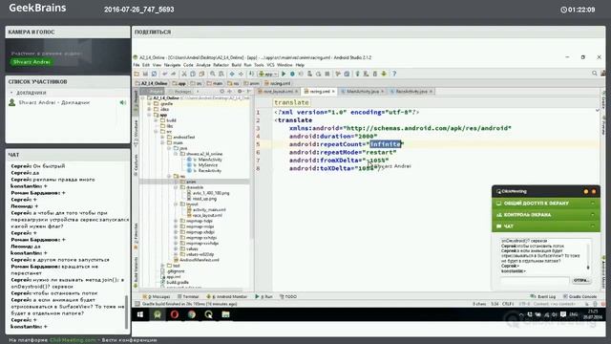
Task: Click the highlighted "infinite" value in editor
Action: click(385, 144)
